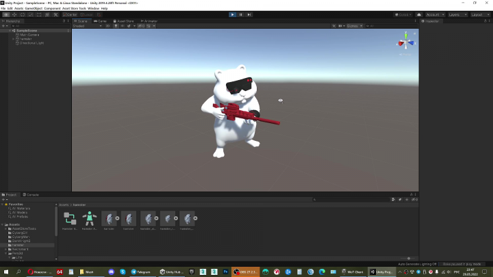Image resolution: width=493 pixels, height=277 pixels.
Task: Switch to the Asset Store tab
Action: tap(123, 21)
